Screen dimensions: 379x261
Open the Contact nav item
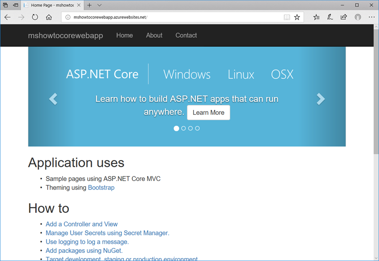(x=186, y=35)
